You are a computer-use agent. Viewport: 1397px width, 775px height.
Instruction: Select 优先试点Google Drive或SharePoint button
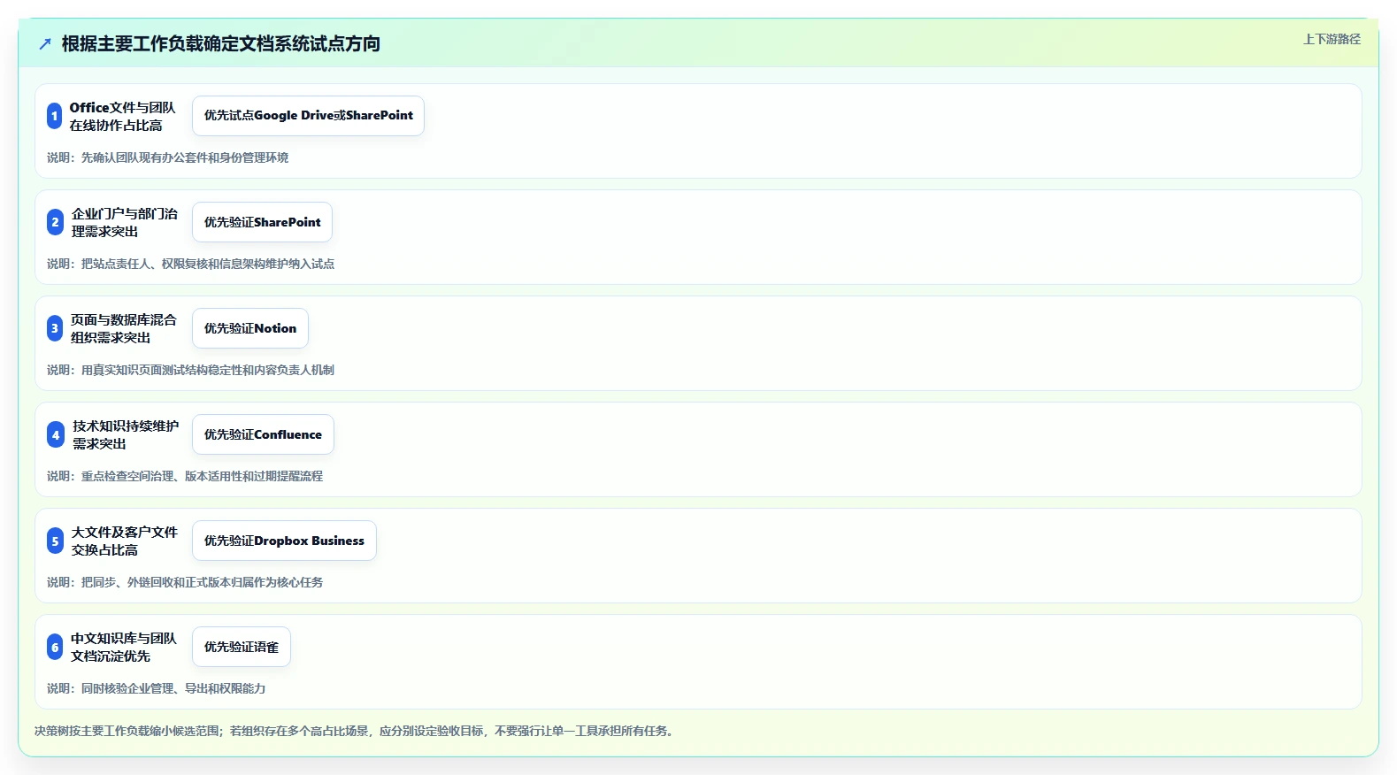tap(308, 116)
